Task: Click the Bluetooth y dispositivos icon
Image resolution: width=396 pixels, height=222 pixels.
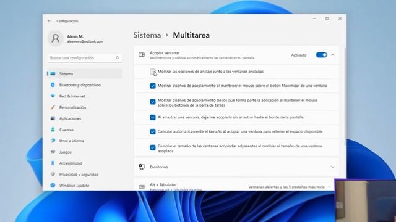Action: (53, 85)
